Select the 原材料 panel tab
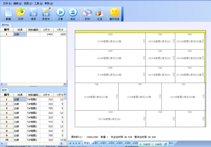The height and width of the screenshot is (147, 211). click(x=6, y=25)
